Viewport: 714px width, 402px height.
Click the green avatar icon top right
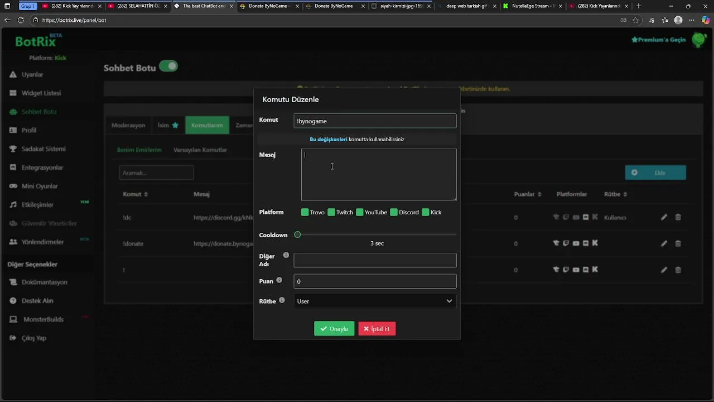click(x=699, y=40)
